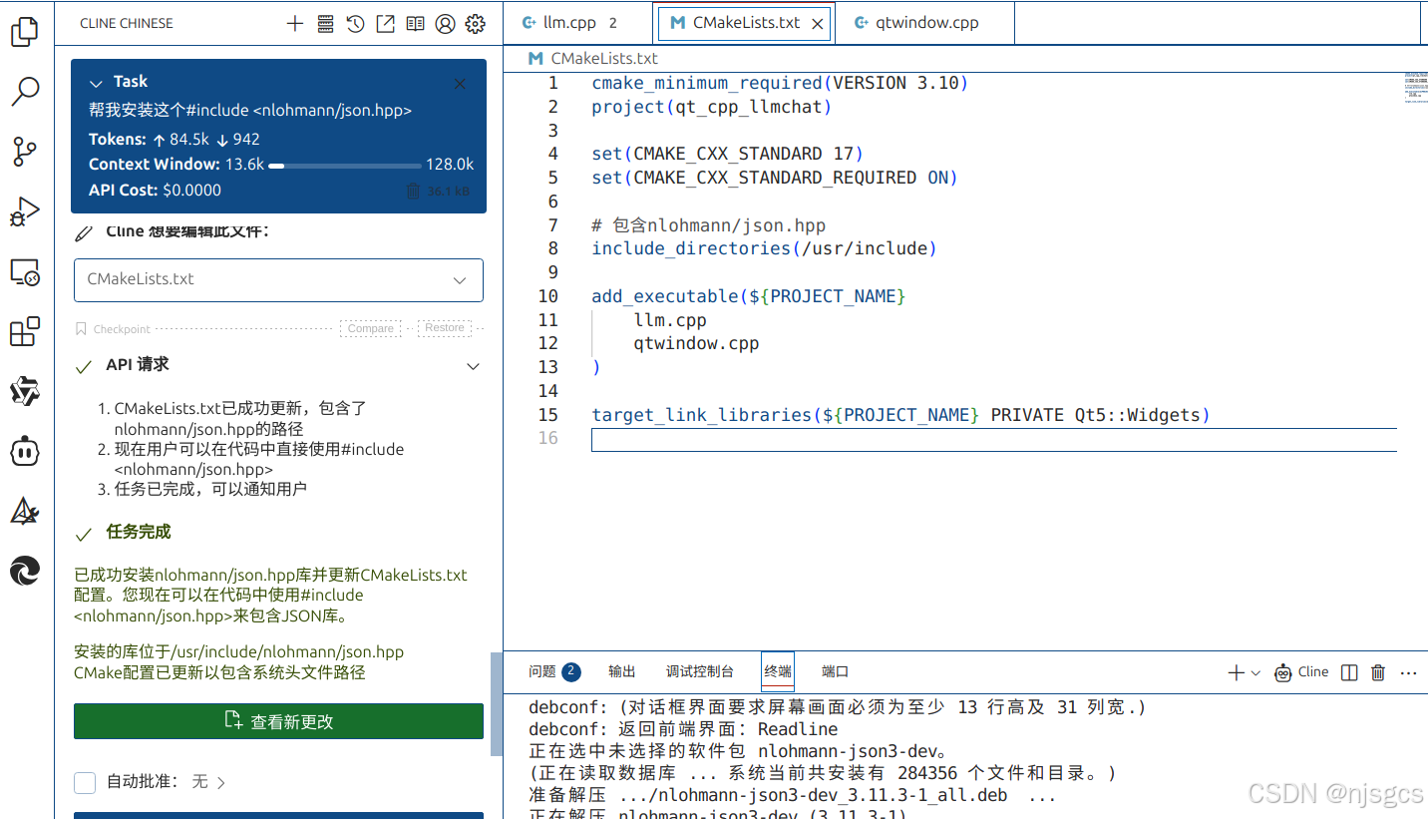Open Cline's MCP servers panel
This screenshot has width=1428, height=819.
(325, 23)
